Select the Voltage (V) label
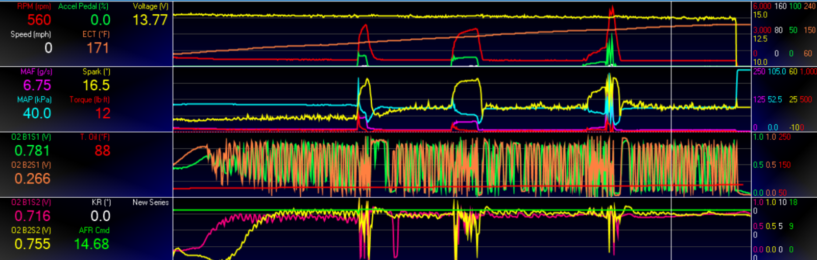 tap(151, 7)
